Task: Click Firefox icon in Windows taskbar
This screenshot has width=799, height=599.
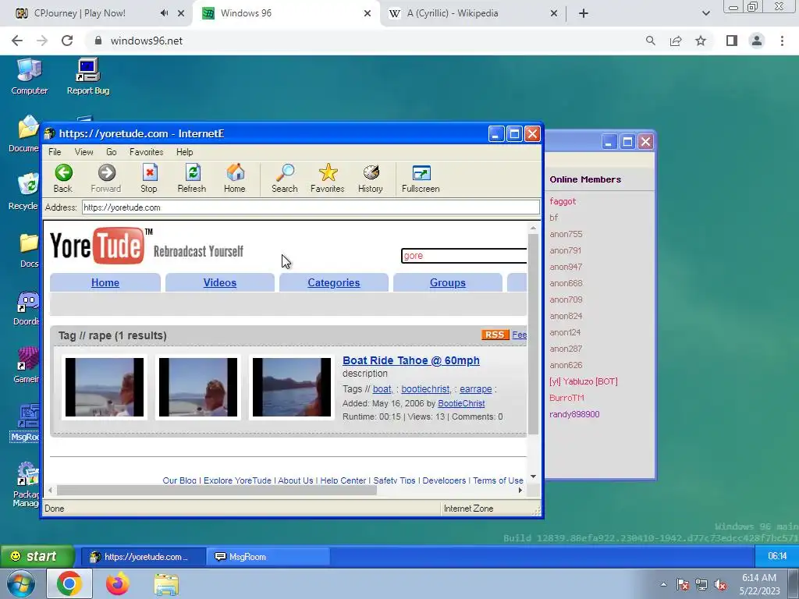Action: pyautogui.click(x=118, y=583)
